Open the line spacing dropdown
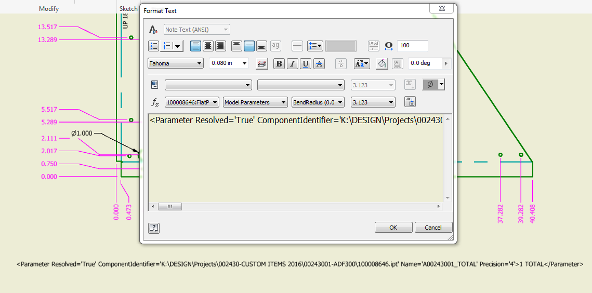The width and height of the screenshot is (592, 293). (315, 46)
